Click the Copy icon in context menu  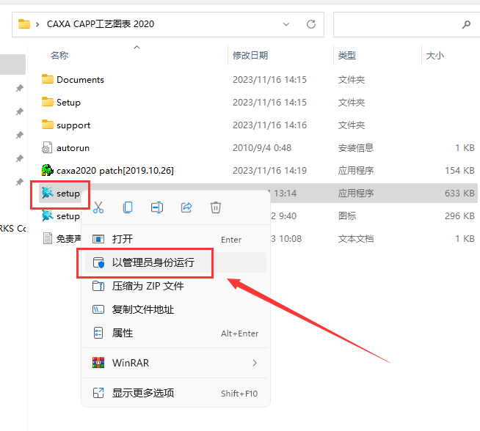tap(128, 207)
